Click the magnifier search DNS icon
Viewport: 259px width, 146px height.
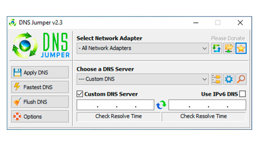pyautogui.click(x=241, y=79)
